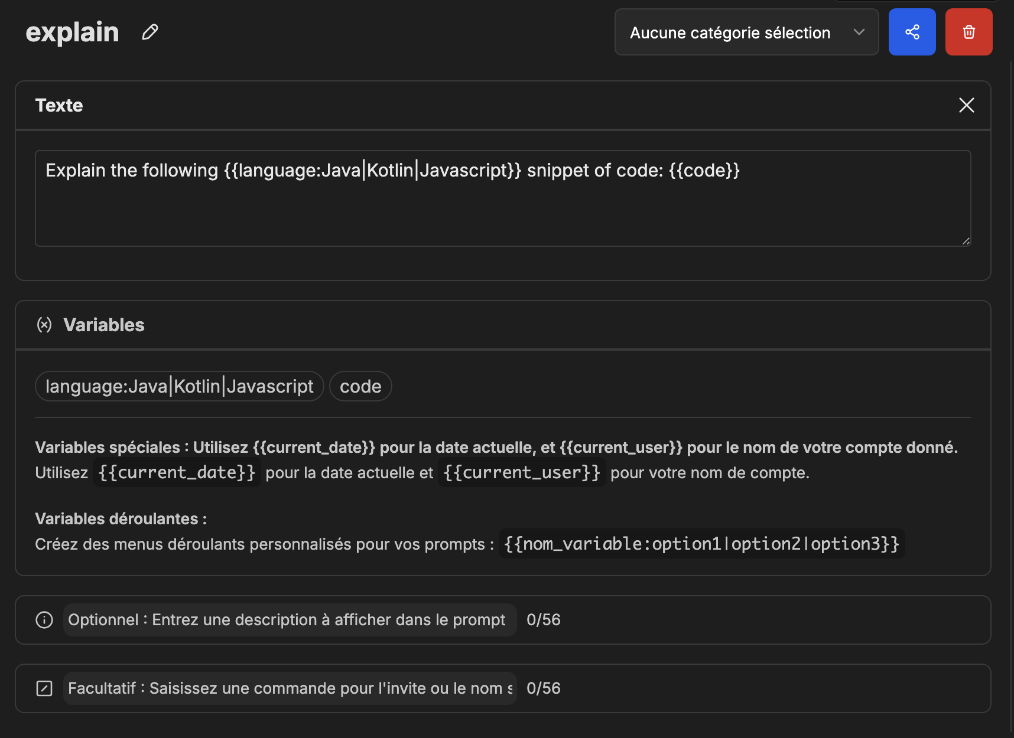Click the Variables heading label

click(x=104, y=325)
